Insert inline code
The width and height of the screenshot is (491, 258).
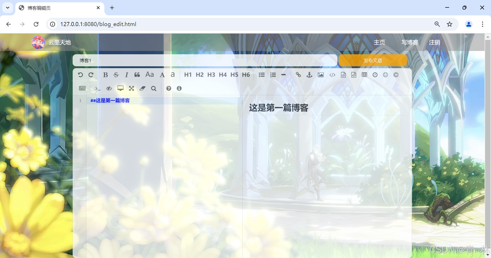pyautogui.click(x=332, y=75)
